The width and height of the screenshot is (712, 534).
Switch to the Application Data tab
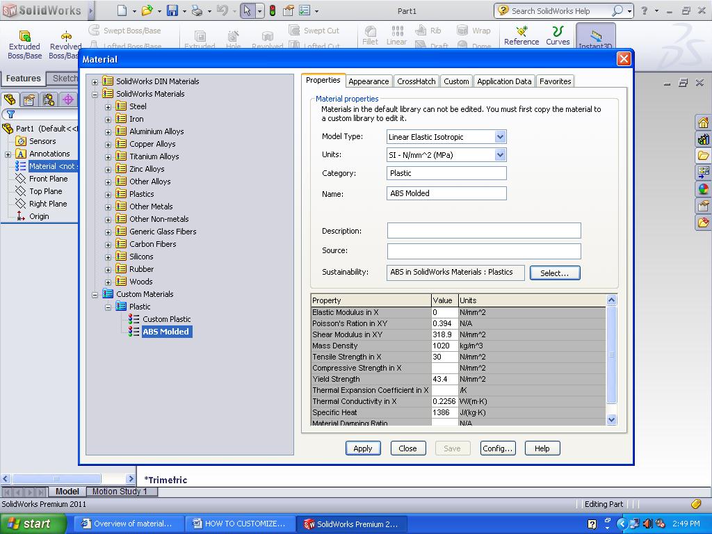pyautogui.click(x=504, y=81)
